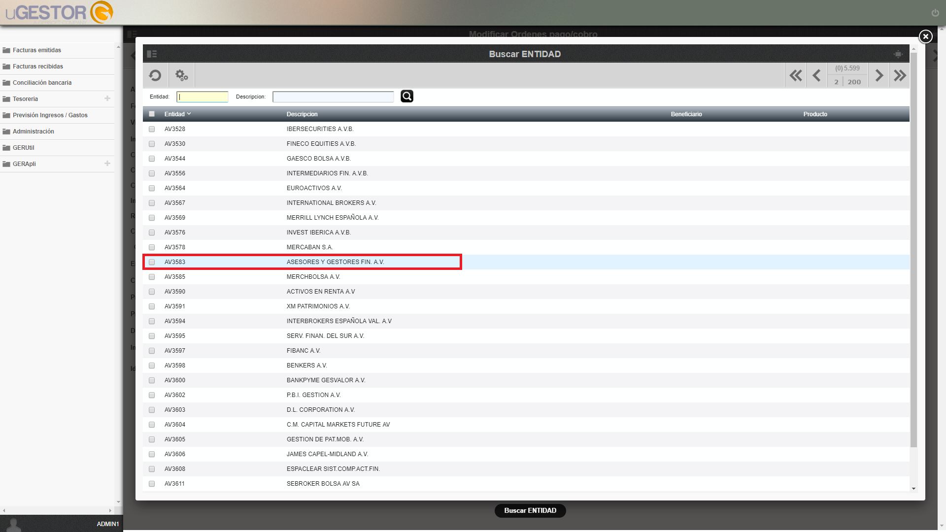Image resolution: width=946 pixels, height=532 pixels.
Task: Click the ADMIN1 user avatar icon
Action: (14, 524)
